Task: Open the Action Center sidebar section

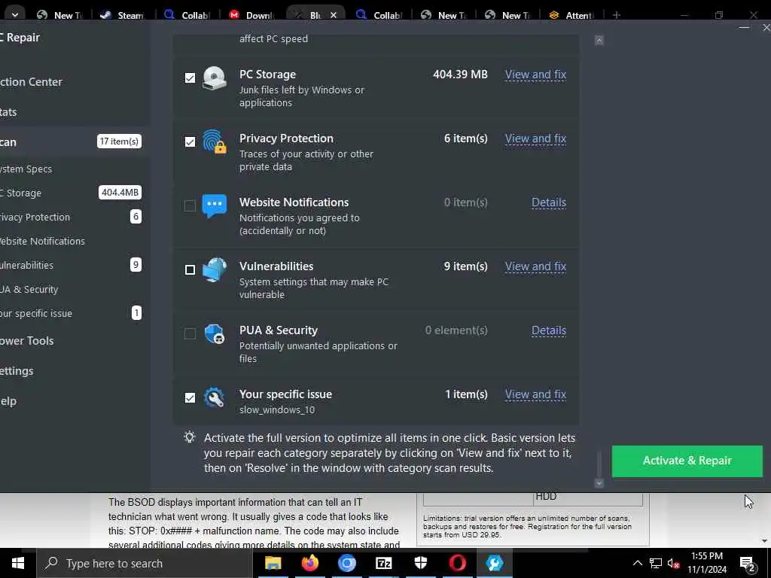Action: pos(74,81)
